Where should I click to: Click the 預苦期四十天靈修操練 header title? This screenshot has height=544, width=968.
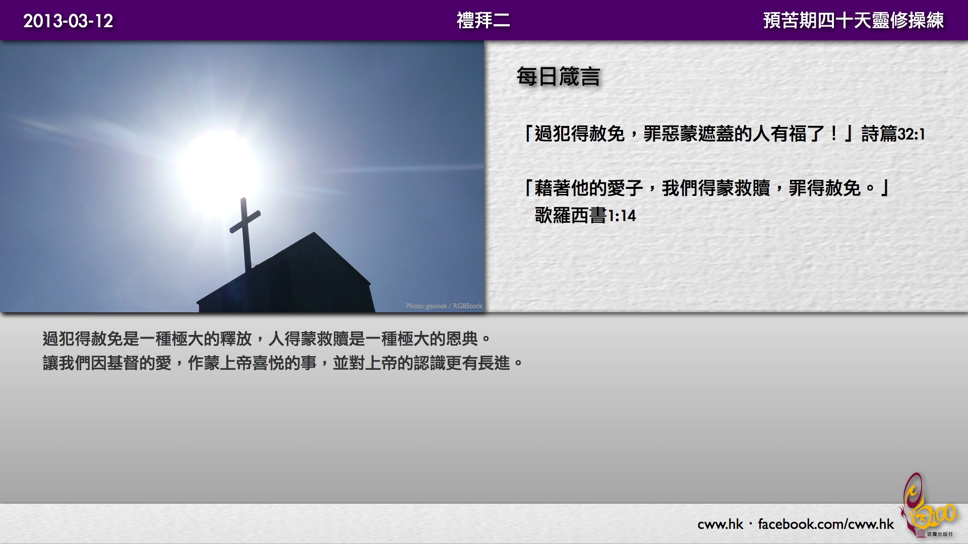853,21
